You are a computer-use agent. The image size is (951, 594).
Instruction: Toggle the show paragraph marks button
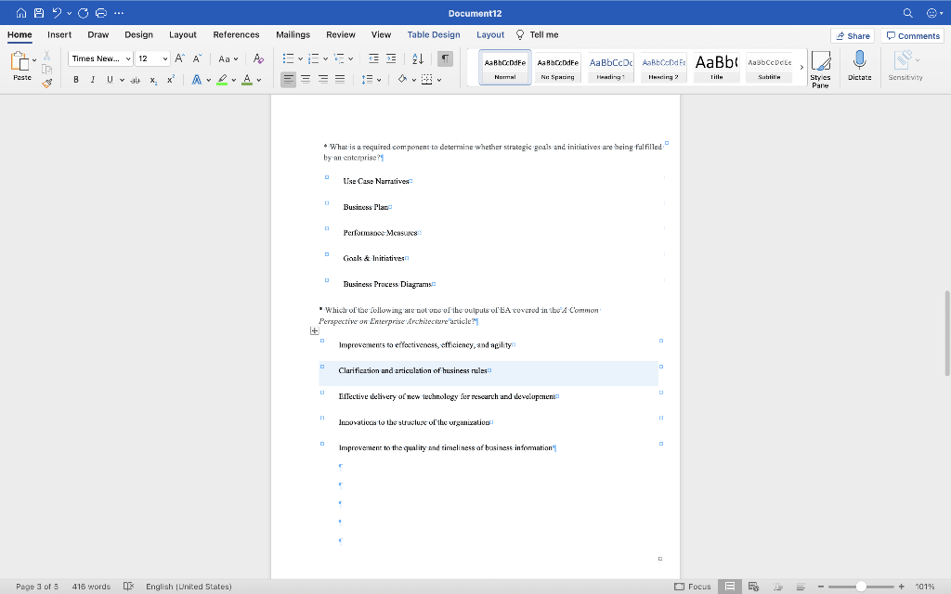coord(445,58)
